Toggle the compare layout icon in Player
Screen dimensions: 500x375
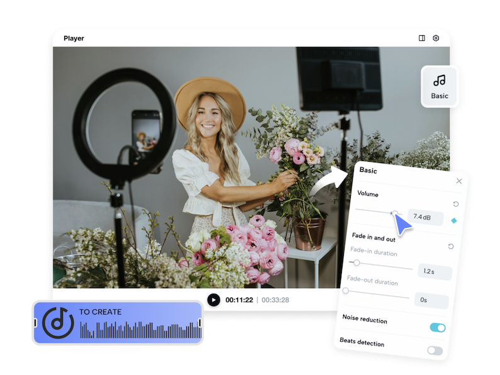pos(421,38)
